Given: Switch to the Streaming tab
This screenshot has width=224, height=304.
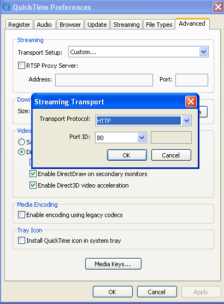Looking at the screenshot, I should coord(126,25).
